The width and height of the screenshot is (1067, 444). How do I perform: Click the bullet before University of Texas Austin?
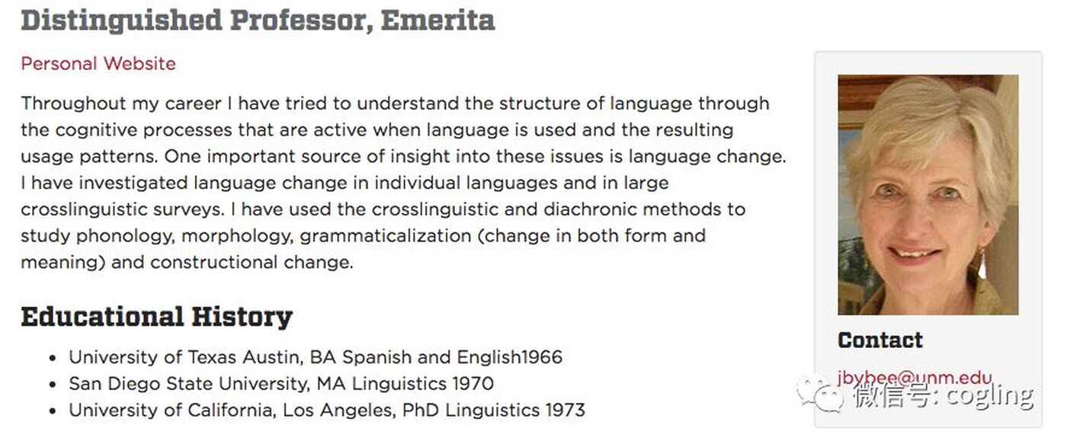[x=52, y=358]
